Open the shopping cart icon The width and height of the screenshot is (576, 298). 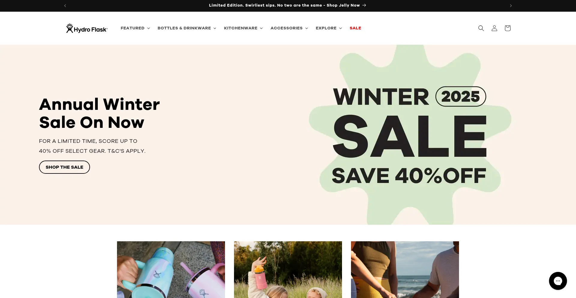point(507,28)
